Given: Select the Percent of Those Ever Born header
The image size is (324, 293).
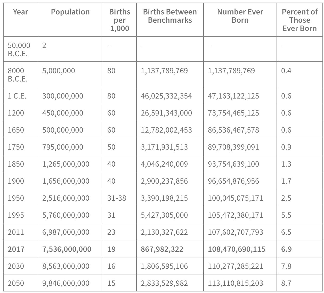Looking at the screenshot, I should (x=299, y=20).
